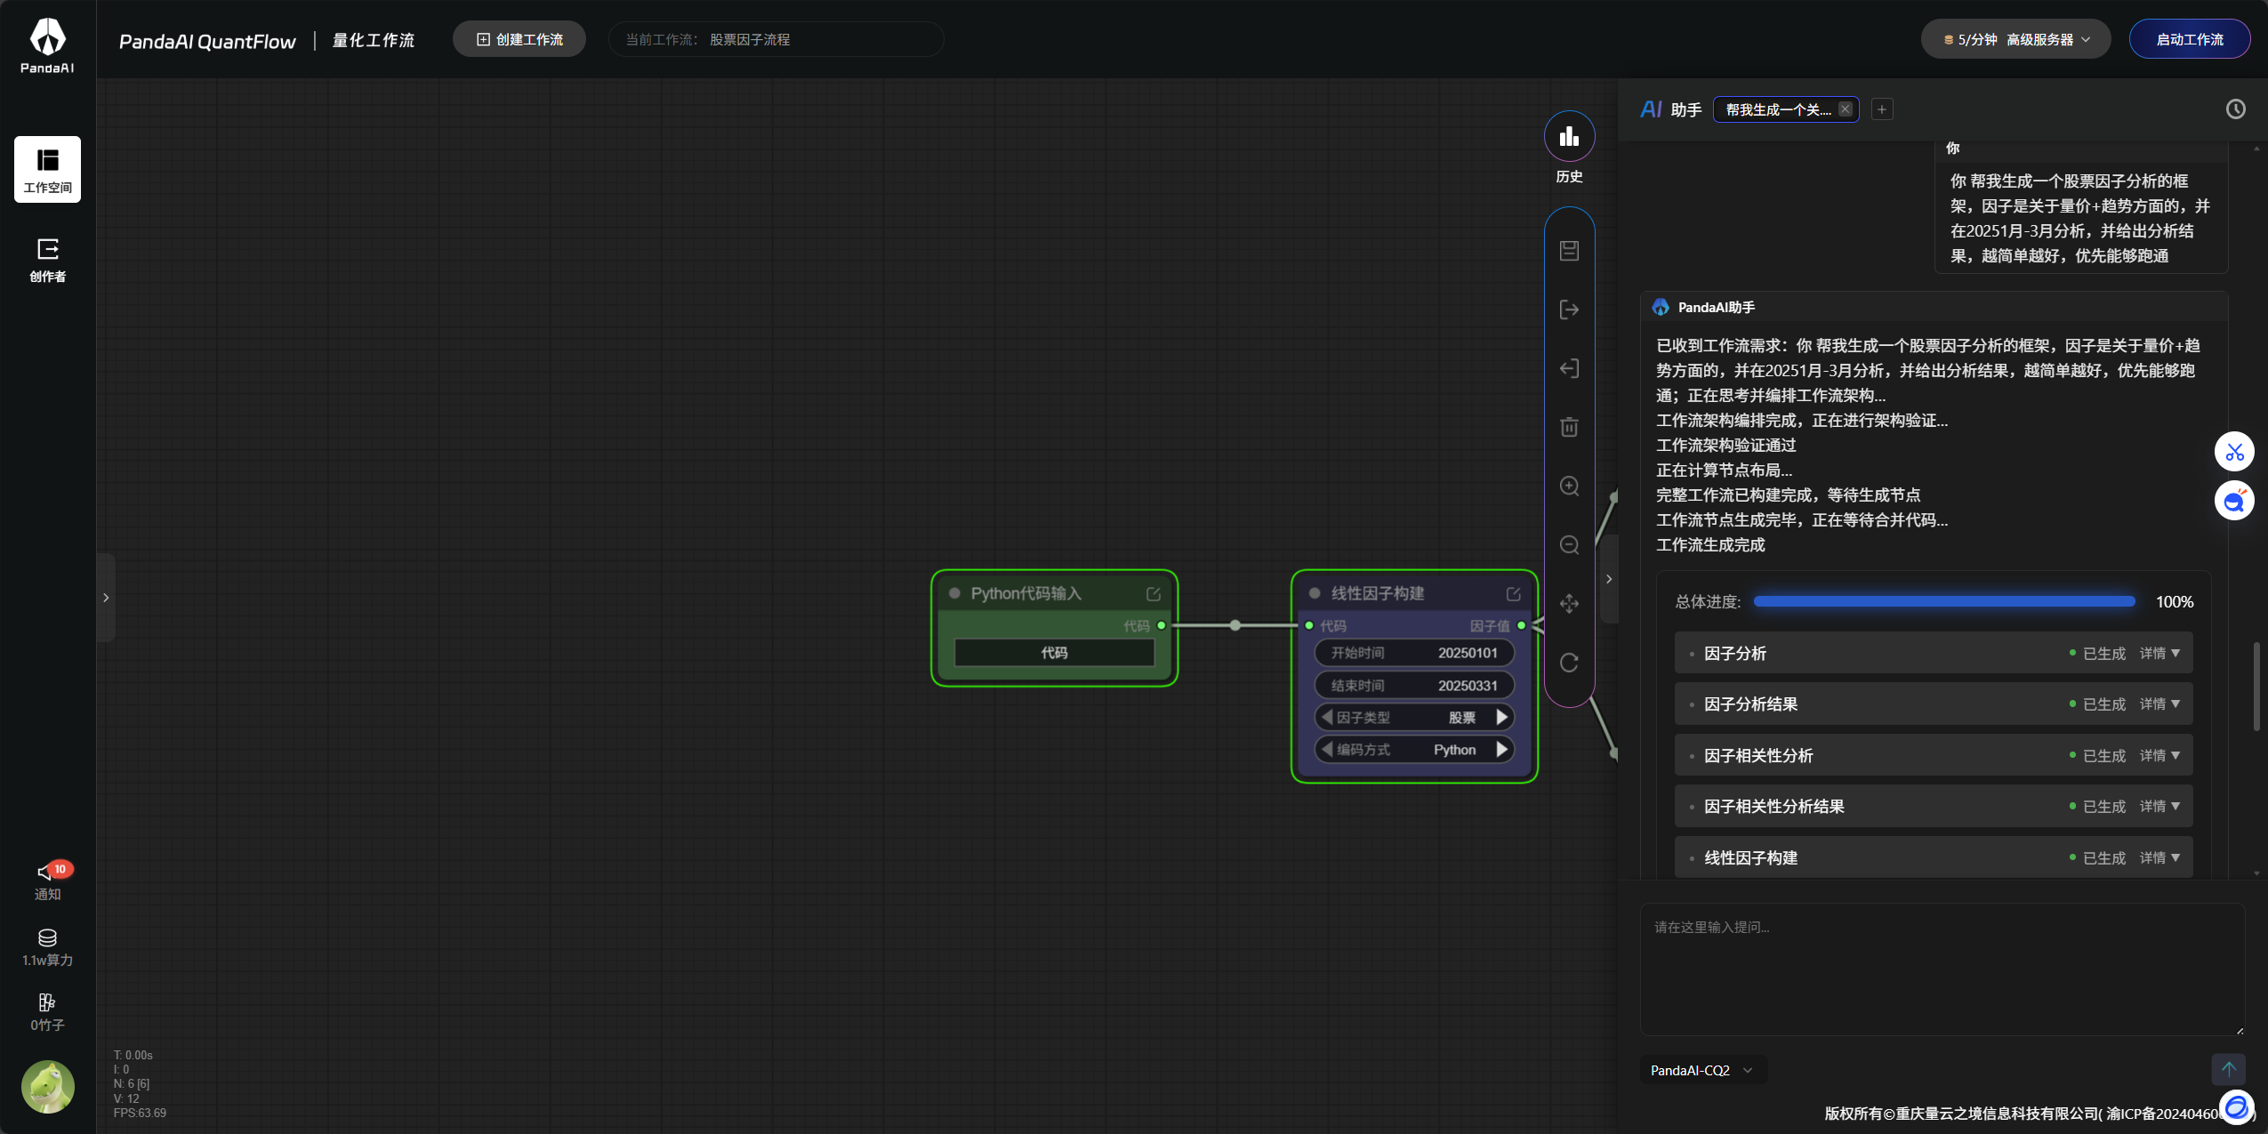Select previous 编码方式 value with left arrow
This screenshot has width=2268, height=1134.
[x=1327, y=749]
